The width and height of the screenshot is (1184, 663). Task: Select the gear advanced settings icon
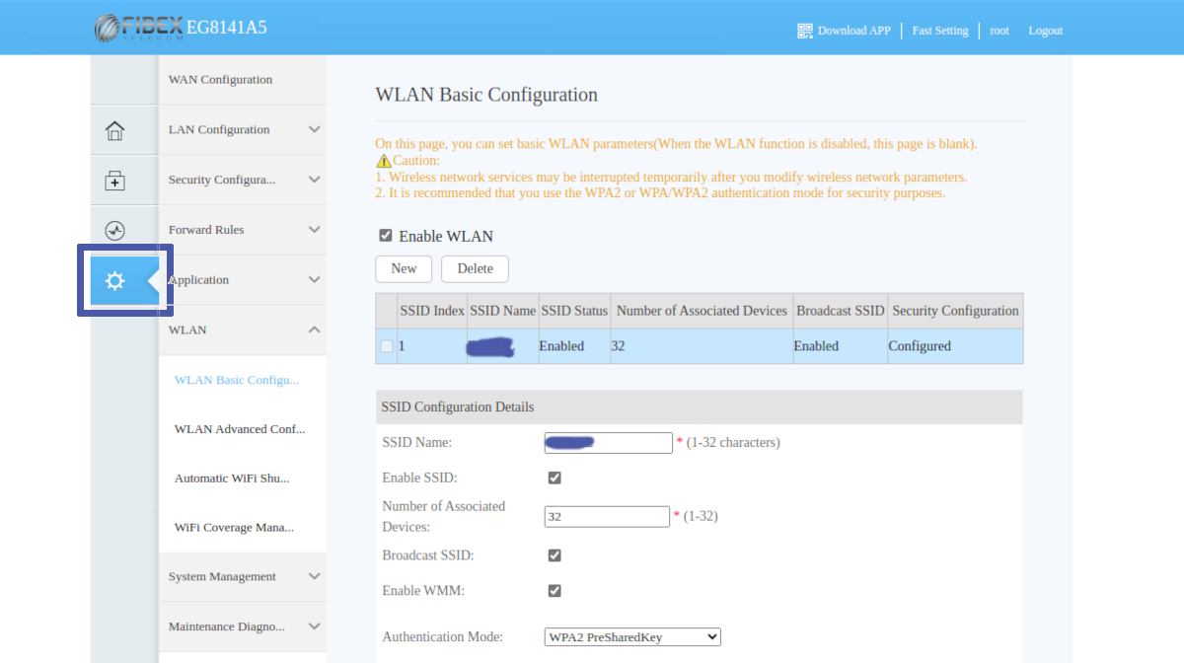point(115,281)
